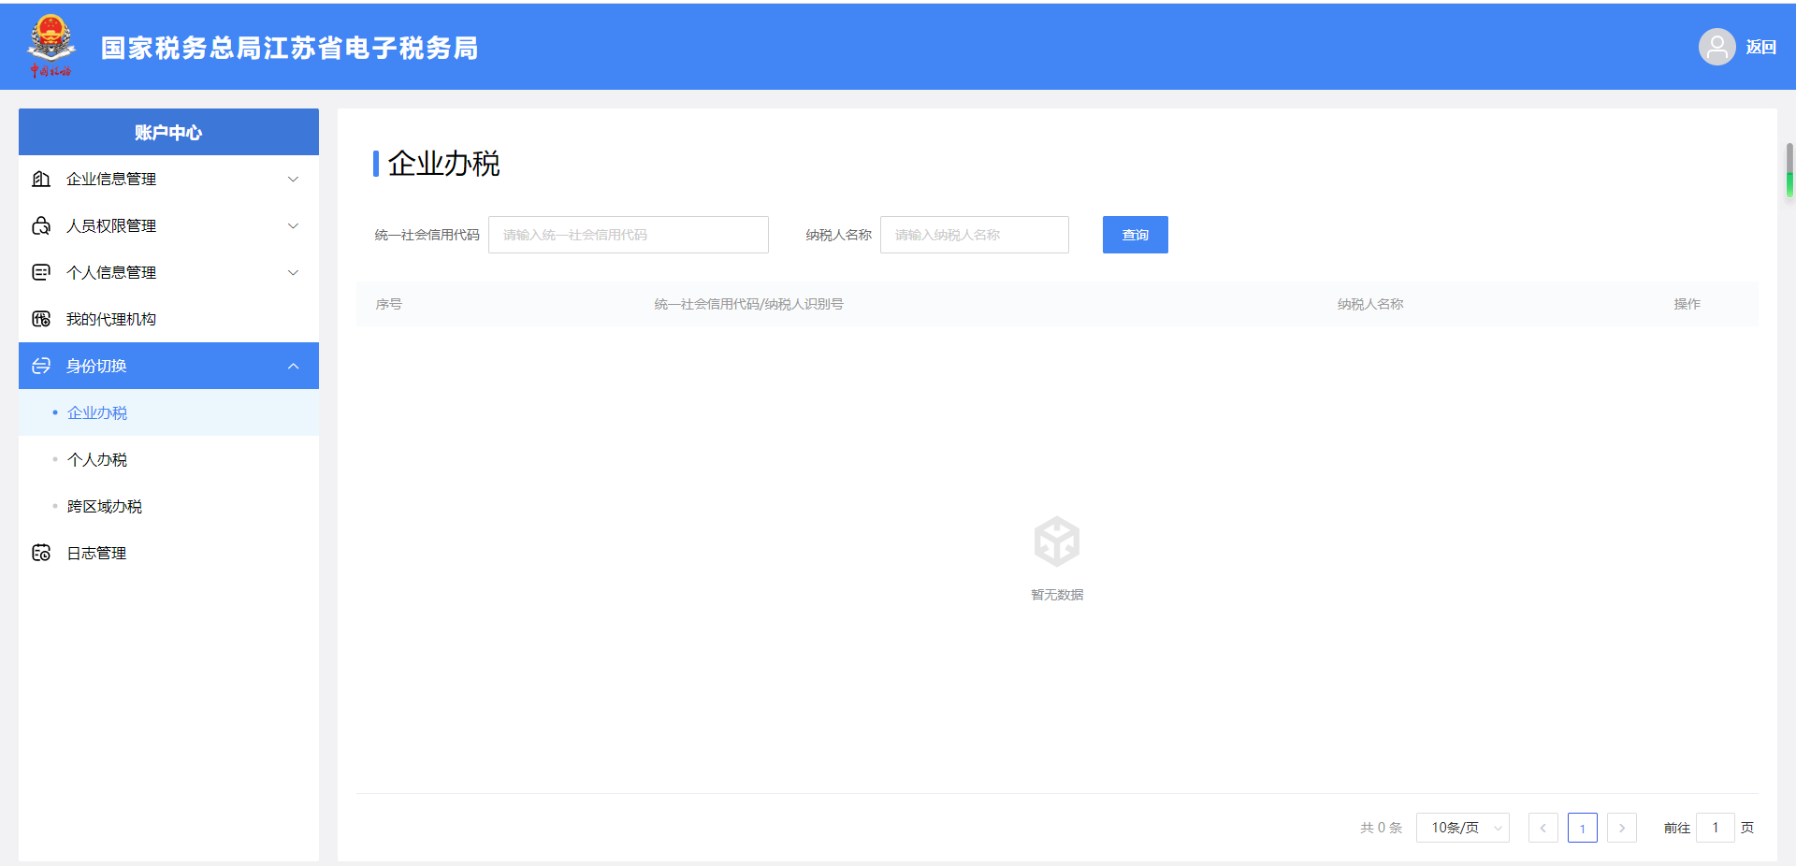Select 企业办税 submenu item
The image size is (1796, 866).
coord(97,412)
